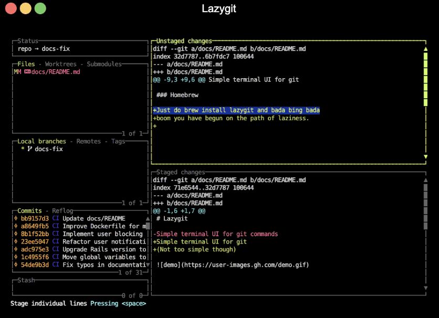Click the yellow macOS minimize button

(26, 8)
